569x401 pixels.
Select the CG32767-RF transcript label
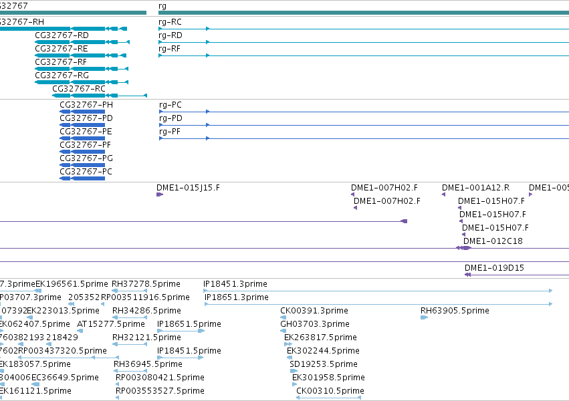coord(61,62)
